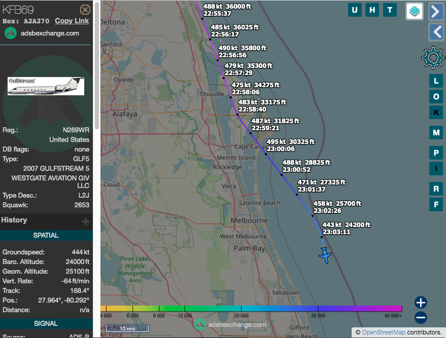
Task: Click the green 10 000 range of altitude scale
Action: 185,309
